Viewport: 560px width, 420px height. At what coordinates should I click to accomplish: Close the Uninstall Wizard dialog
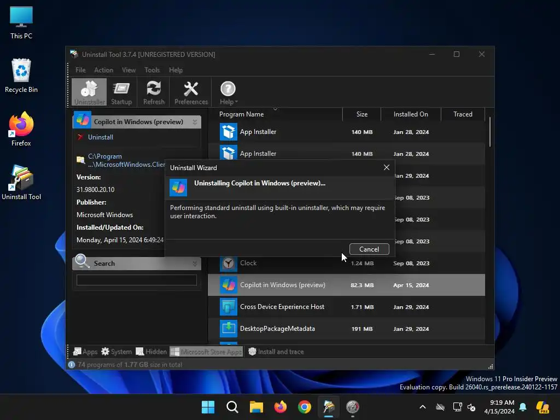387,167
